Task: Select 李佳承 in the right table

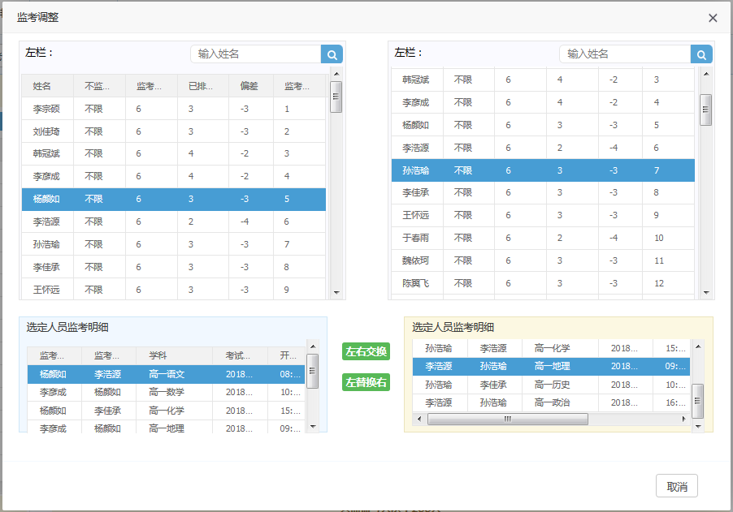Action: point(543,192)
